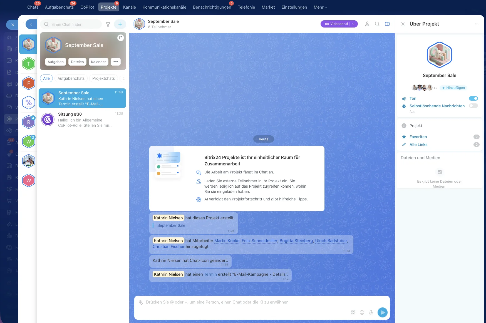Click the Einen Chat finden search field
Viewport: 486px width, 323px height.
71,24
